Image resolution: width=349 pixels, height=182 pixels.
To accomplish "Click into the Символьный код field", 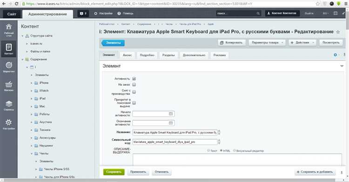I will (x=174, y=142).
